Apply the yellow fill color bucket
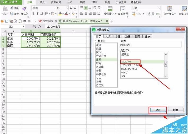The height and width of the screenshot is (134, 188). (60, 14)
